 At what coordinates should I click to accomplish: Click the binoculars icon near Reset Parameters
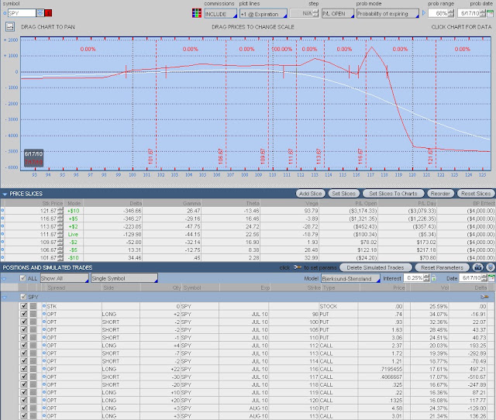[x=477, y=267]
